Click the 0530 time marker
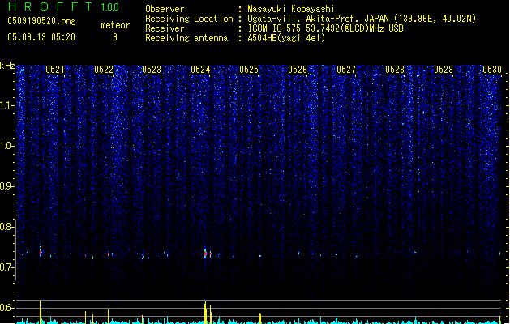 (x=492, y=70)
